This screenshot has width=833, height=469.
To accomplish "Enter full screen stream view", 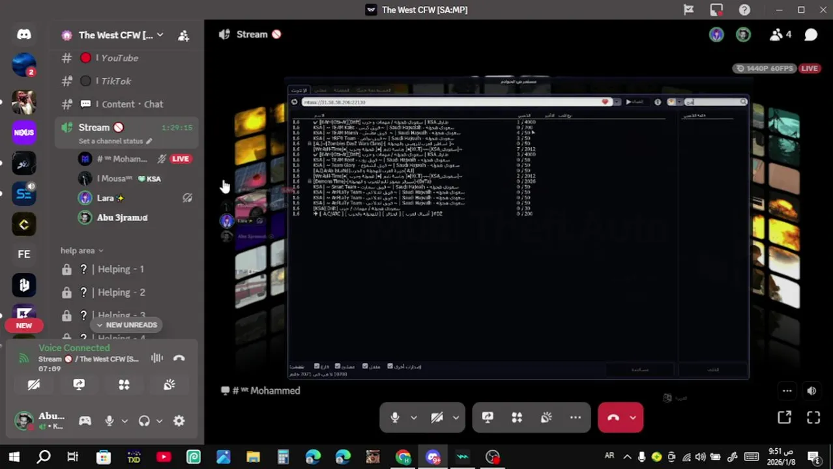I will (813, 418).
